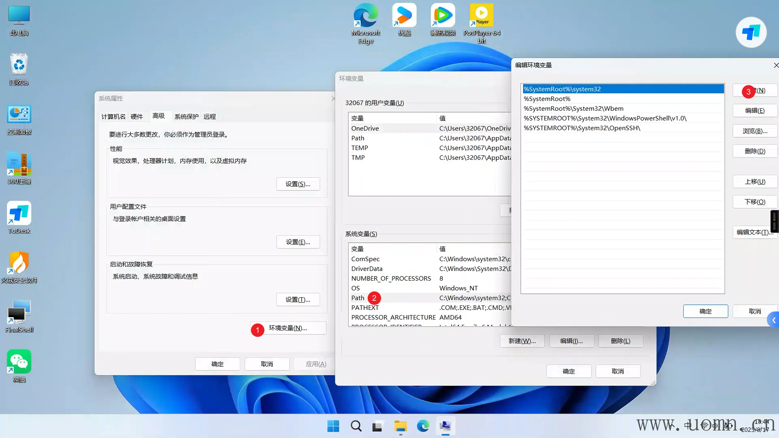This screenshot has width=779, height=438.
Task: Open File Explorer from the taskbar
Action: click(x=400, y=426)
